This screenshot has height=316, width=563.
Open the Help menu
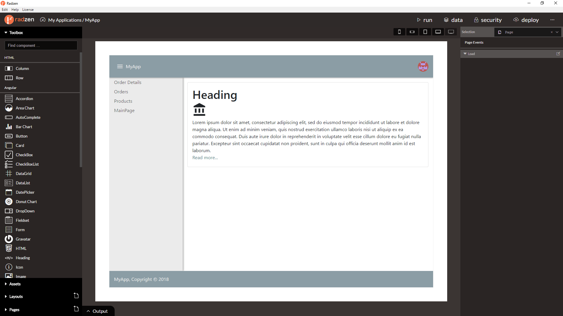[x=15, y=10]
